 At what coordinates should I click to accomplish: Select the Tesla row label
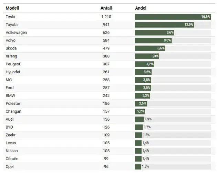pyautogui.click(x=11, y=17)
